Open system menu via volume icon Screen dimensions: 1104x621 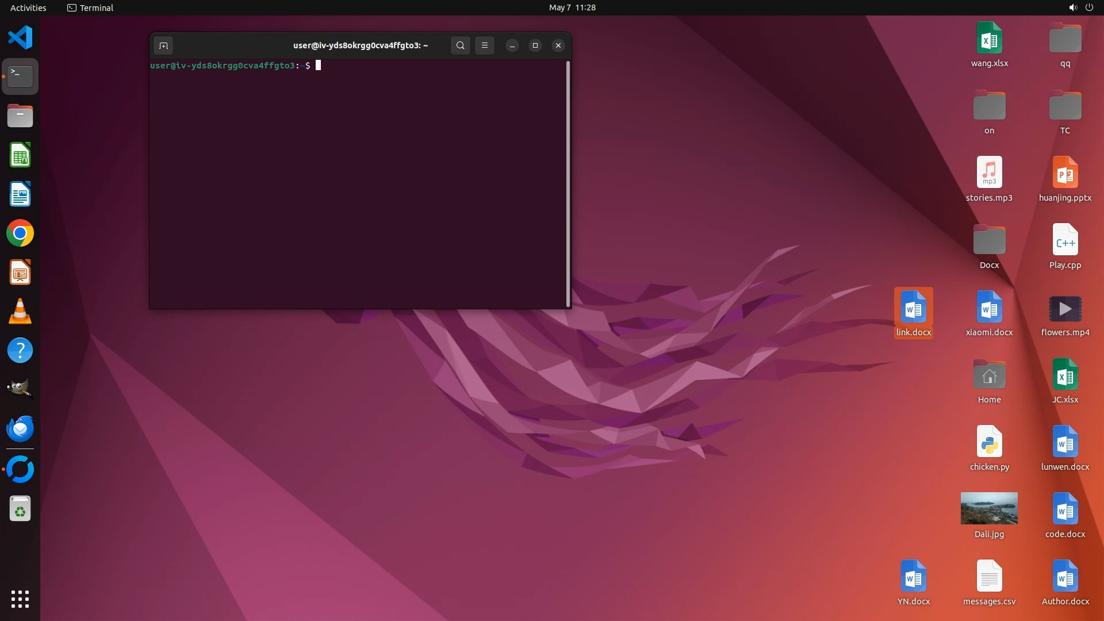click(x=1072, y=7)
